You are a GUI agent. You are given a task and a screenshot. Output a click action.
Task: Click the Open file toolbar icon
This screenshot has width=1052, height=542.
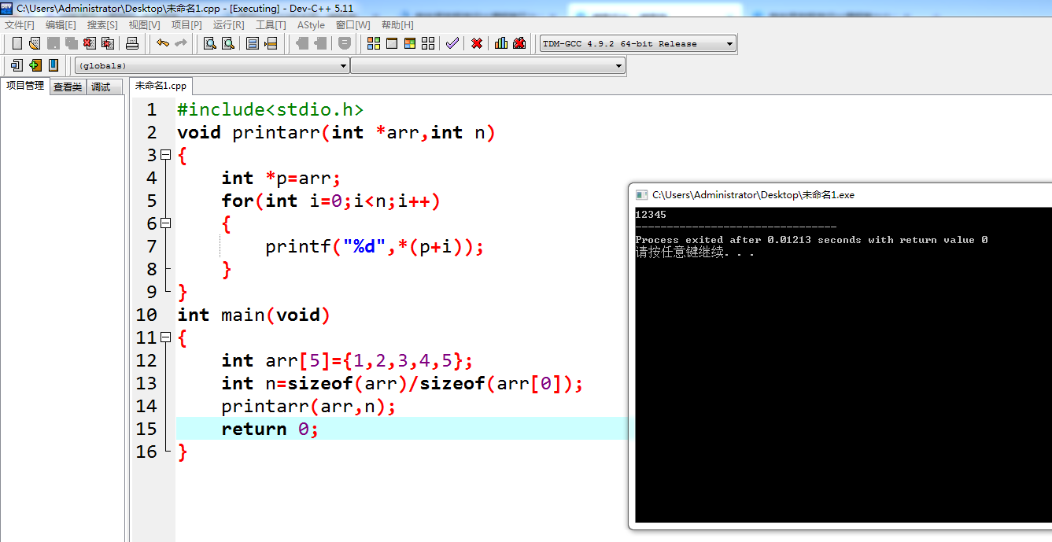35,43
